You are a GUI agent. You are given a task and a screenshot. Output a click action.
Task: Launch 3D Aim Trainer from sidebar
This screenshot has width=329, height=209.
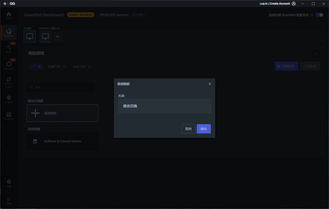pos(9,82)
